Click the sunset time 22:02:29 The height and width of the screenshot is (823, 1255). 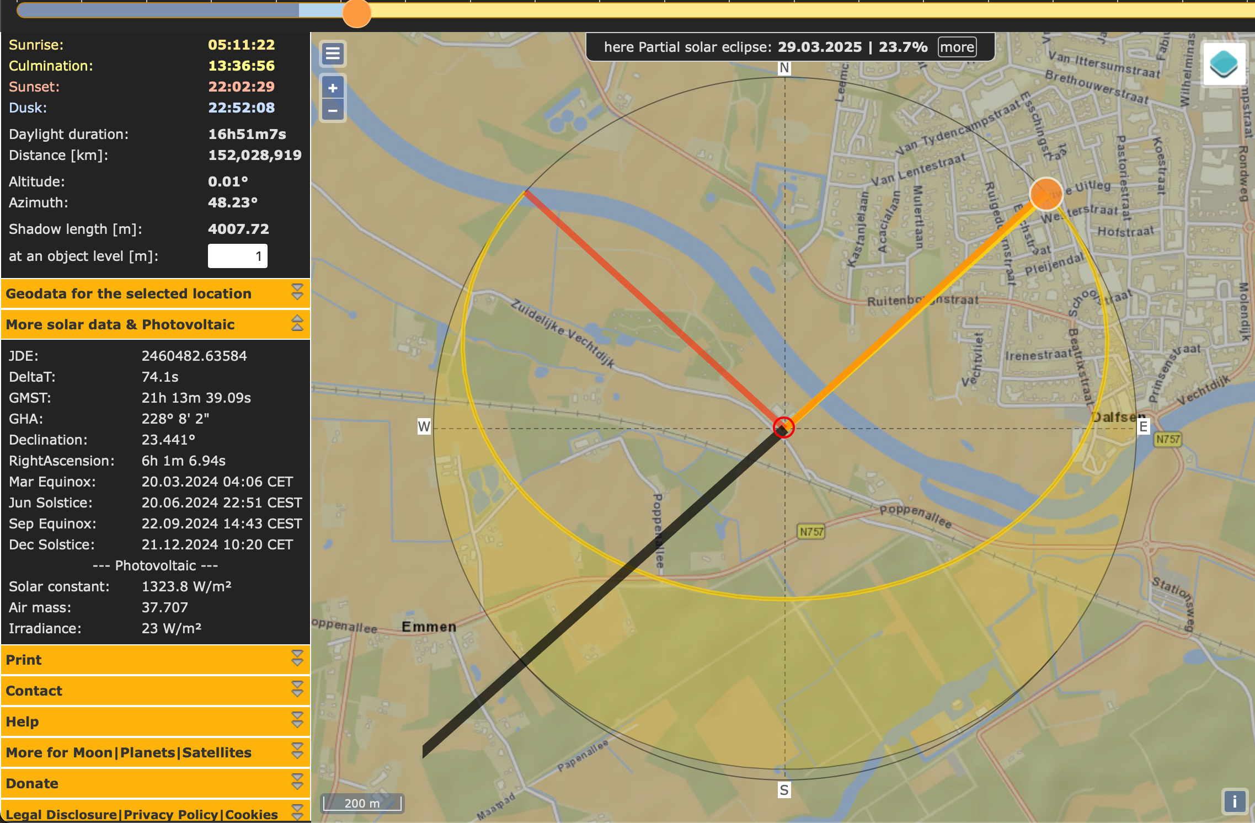click(241, 87)
